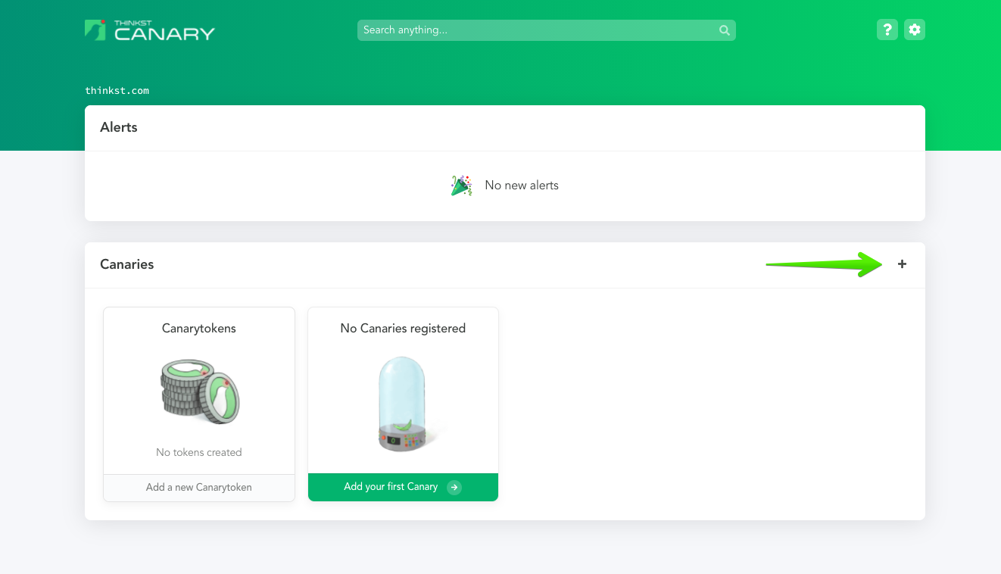Click the green arrow pointing to plus
Viewport: 1001px width, 574px height.
(824, 264)
